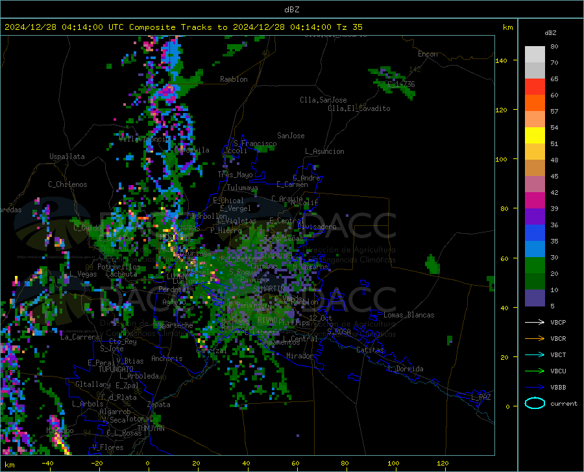Click the 'S_Francisco' map label
The width and height of the screenshot is (584, 472).
tap(255, 143)
